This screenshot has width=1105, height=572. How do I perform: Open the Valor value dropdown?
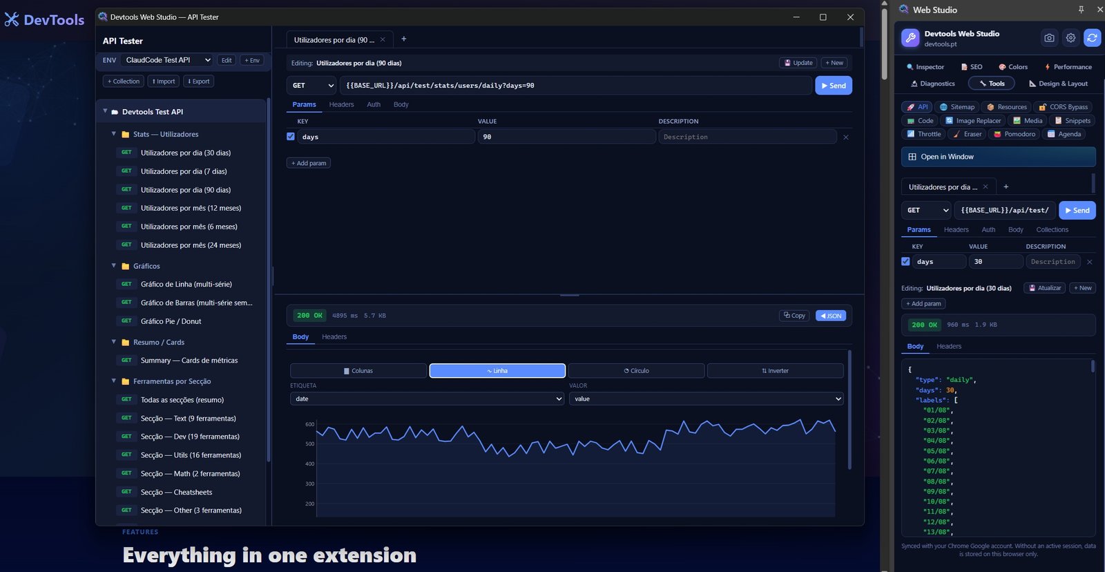tap(707, 399)
